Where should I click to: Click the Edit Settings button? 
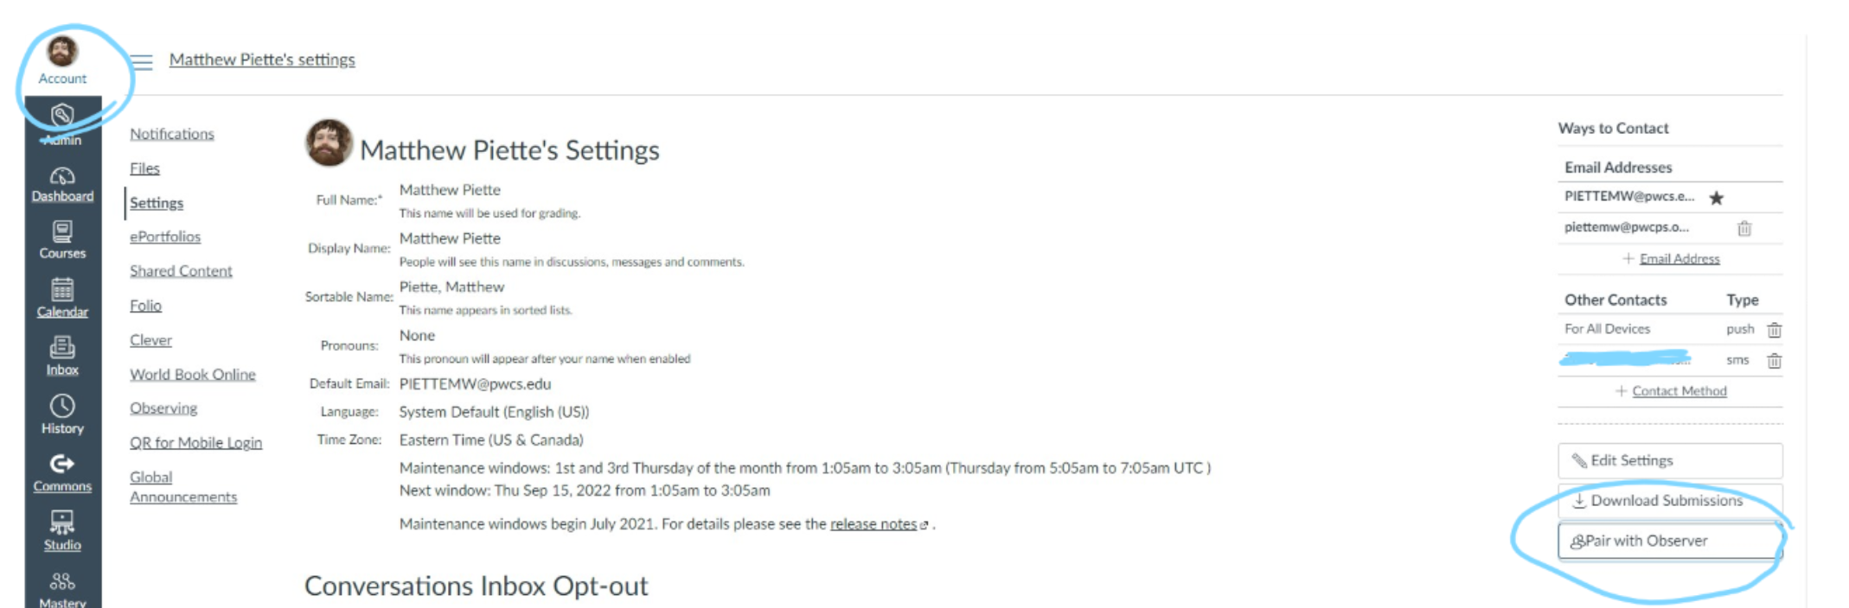1670,460
